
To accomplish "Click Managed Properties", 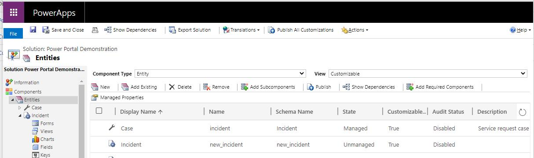I will click(117, 97).
